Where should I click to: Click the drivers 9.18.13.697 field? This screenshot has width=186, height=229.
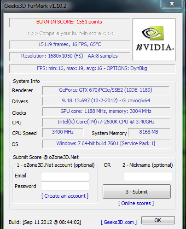click(x=106, y=101)
